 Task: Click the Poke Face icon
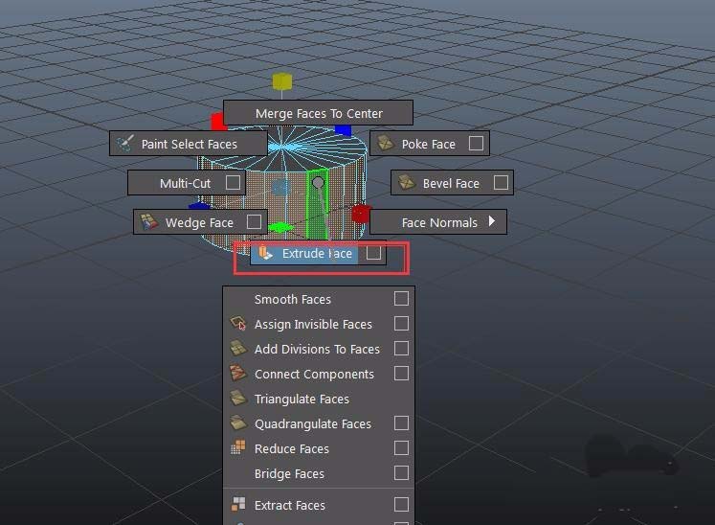point(386,144)
